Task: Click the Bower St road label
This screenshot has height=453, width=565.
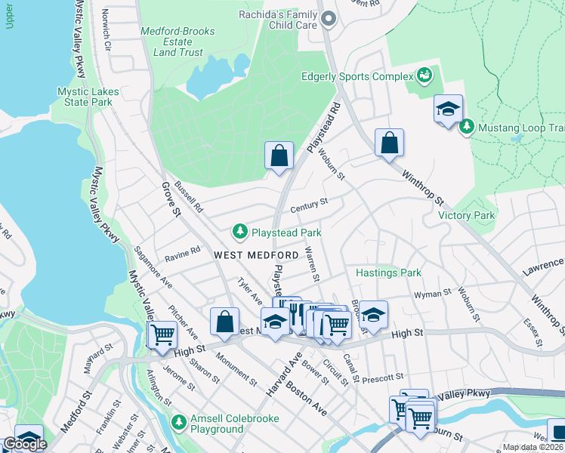Action: pyautogui.click(x=315, y=372)
